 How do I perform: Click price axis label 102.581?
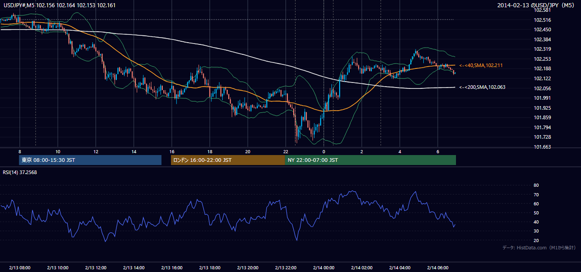click(x=542, y=10)
